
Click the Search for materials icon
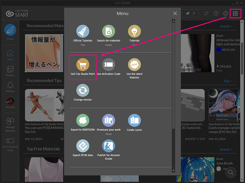108,32
